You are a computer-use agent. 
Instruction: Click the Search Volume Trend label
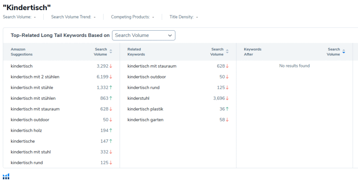[71, 17]
